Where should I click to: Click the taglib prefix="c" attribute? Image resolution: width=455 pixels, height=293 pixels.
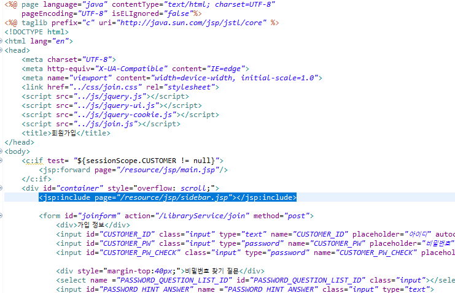[73, 23]
